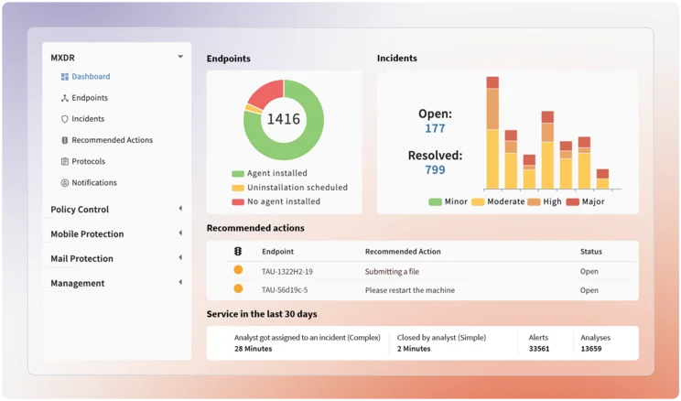681x401 pixels.
Task: Open the Dashboard menu item
Action: coord(91,77)
